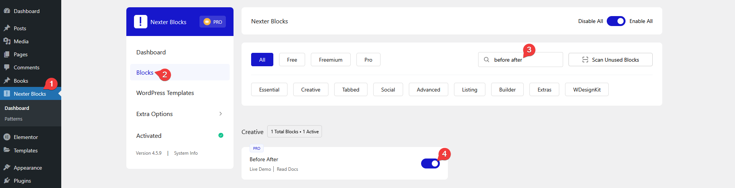The width and height of the screenshot is (735, 188).
Task: Click the green Activated status icon
Action: tap(221, 136)
